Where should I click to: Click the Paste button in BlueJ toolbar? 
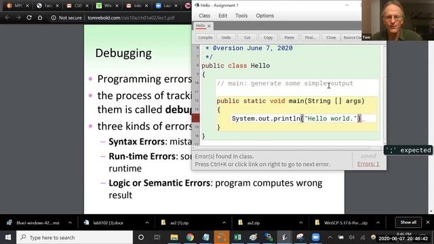(x=289, y=37)
